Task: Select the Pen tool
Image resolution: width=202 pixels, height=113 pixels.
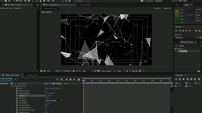Action: point(29,1)
